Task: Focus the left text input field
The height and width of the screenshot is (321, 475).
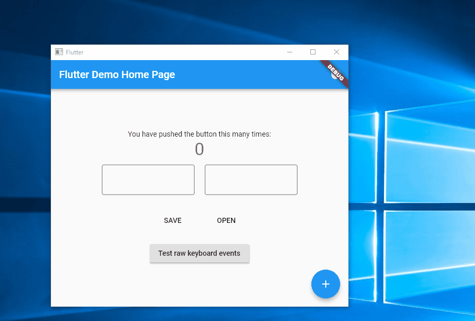Action: [148, 180]
